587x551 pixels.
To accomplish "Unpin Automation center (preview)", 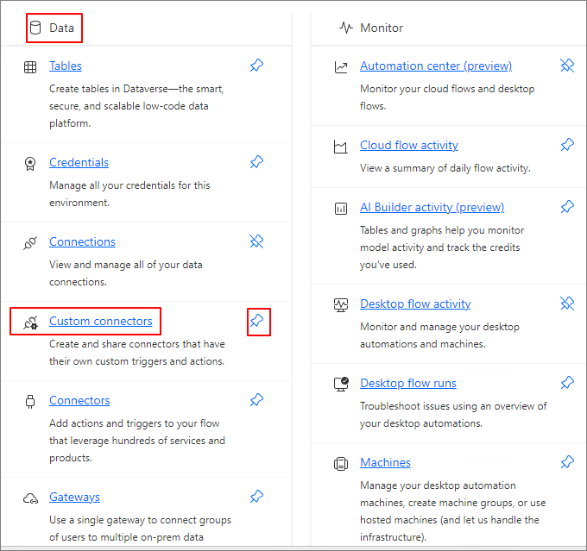I will point(567,66).
